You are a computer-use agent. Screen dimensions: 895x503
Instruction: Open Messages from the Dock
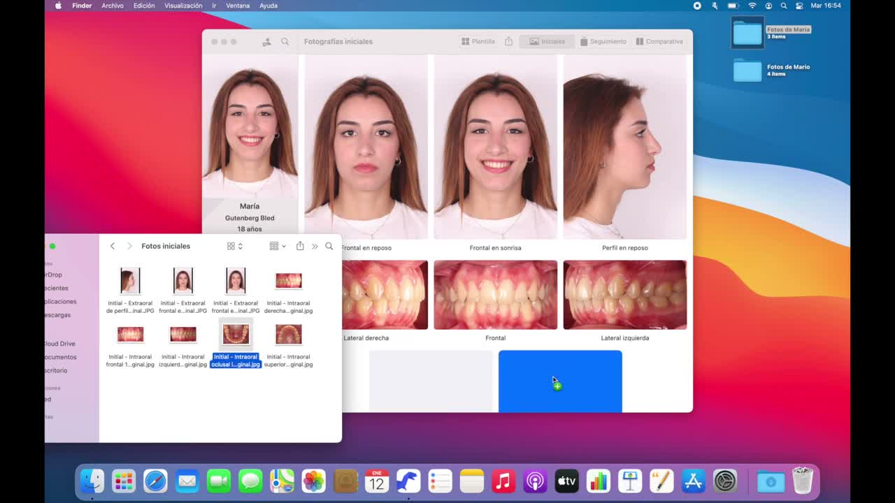250,481
